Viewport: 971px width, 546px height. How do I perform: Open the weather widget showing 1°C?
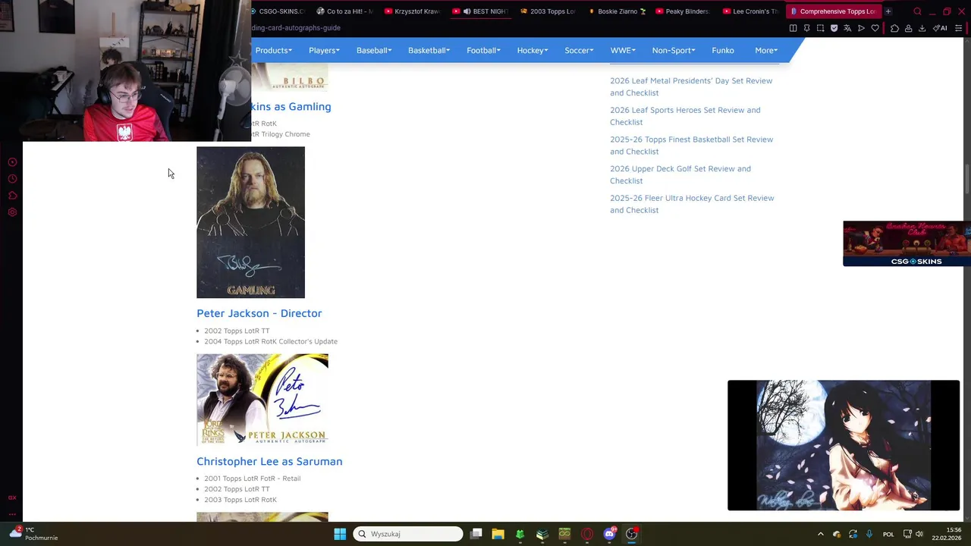(x=33, y=534)
